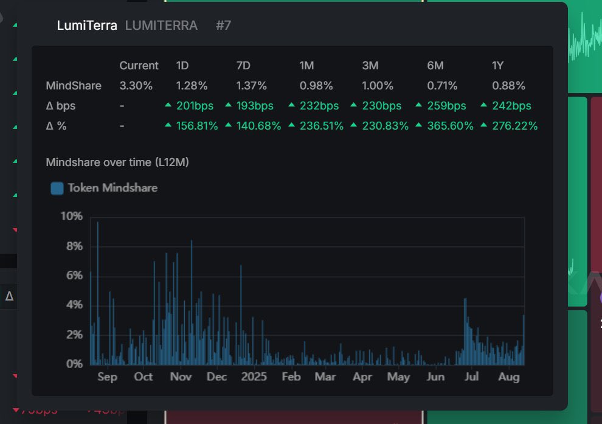Click the 2025 axis label
The width and height of the screenshot is (602, 424).
pyautogui.click(x=254, y=377)
